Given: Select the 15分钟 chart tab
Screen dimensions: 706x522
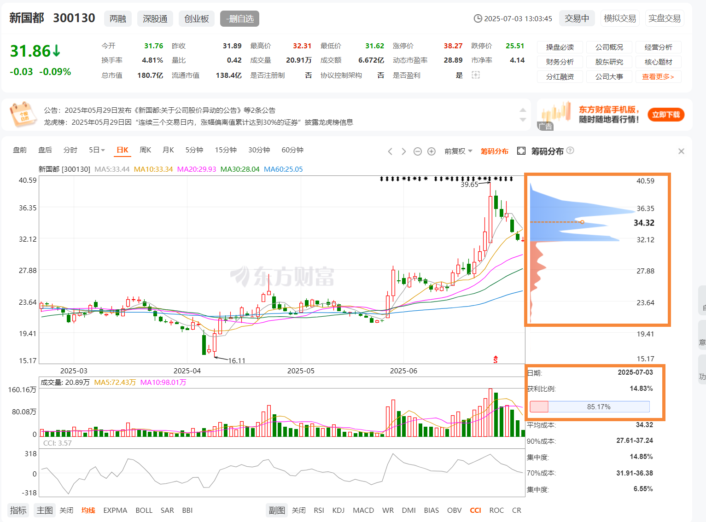Looking at the screenshot, I should pos(226,150).
